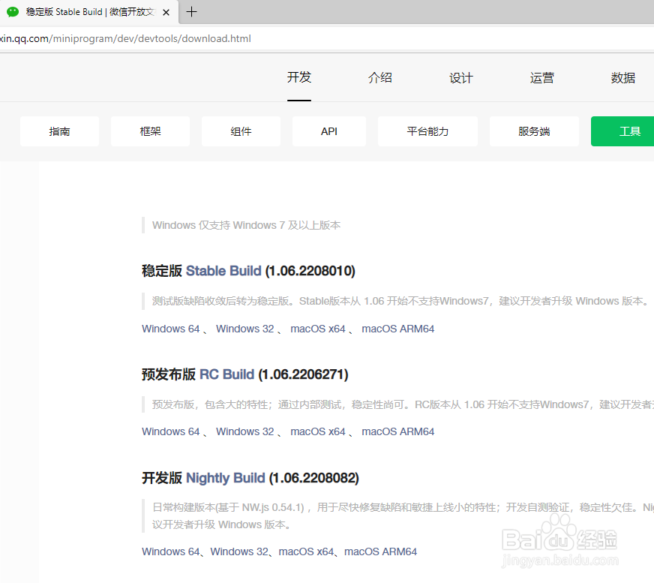Download Stable Build for macOS x64
The height and width of the screenshot is (583, 654).
(318, 329)
